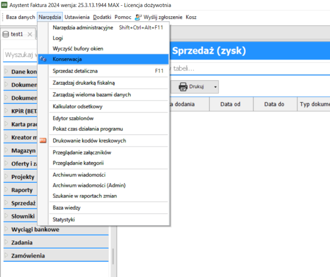The width and height of the screenshot is (330, 277).
Task: Close the open Narzędzia menu
Action: [50, 17]
